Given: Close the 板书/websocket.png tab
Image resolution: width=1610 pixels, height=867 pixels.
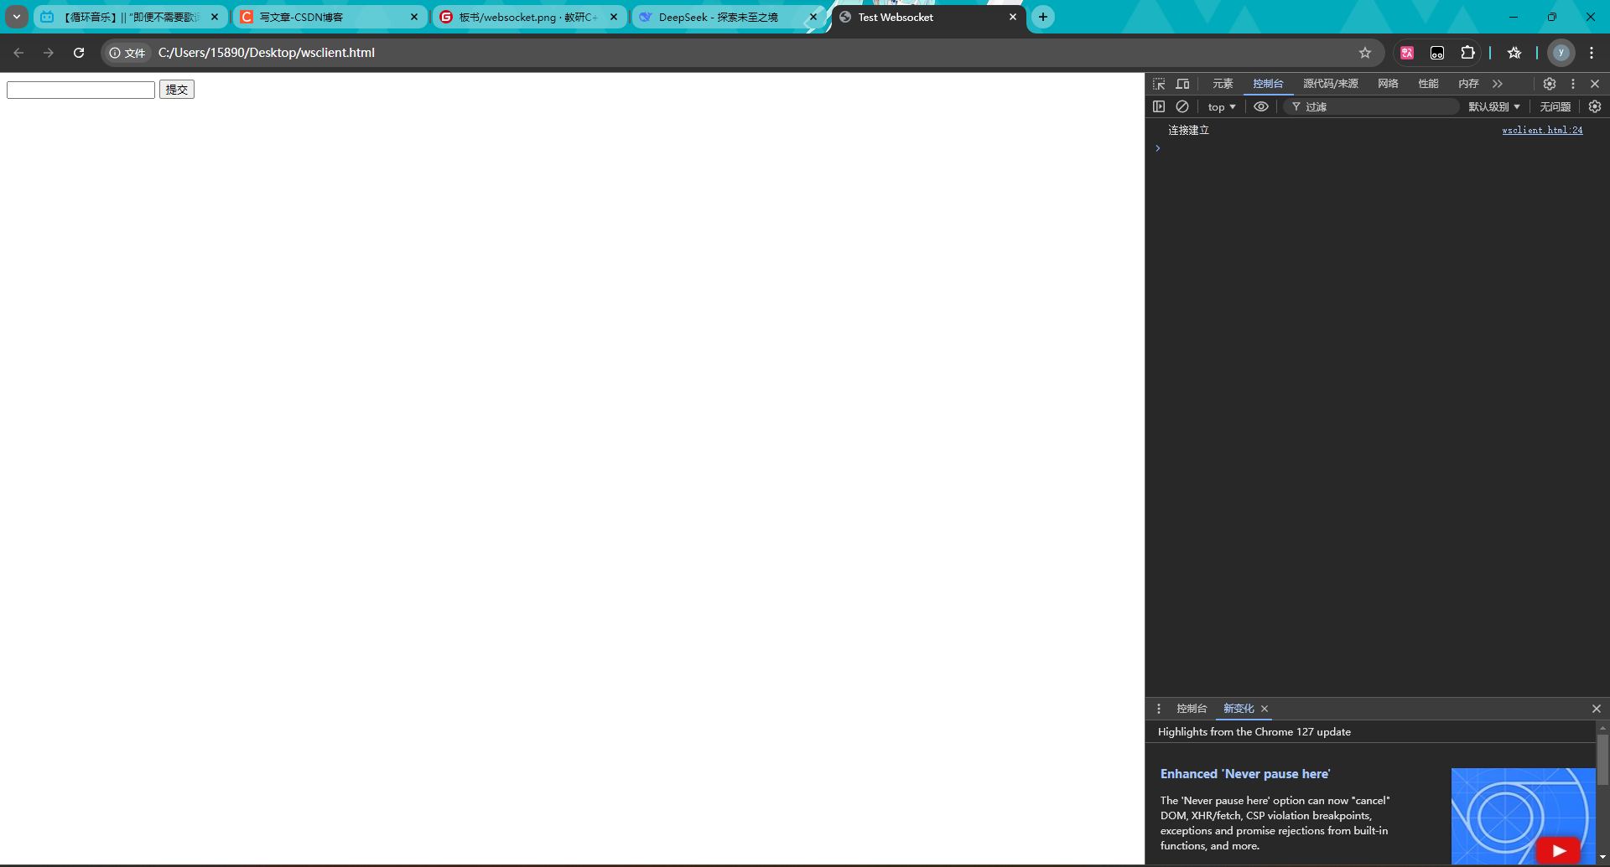Looking at the screenshot, I should tap(614, 17).
